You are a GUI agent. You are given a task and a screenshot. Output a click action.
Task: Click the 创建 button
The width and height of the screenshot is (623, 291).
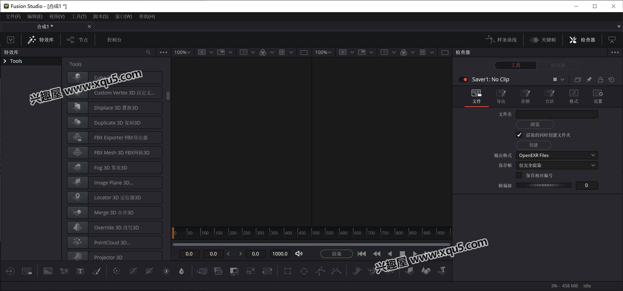click(534, 145)
